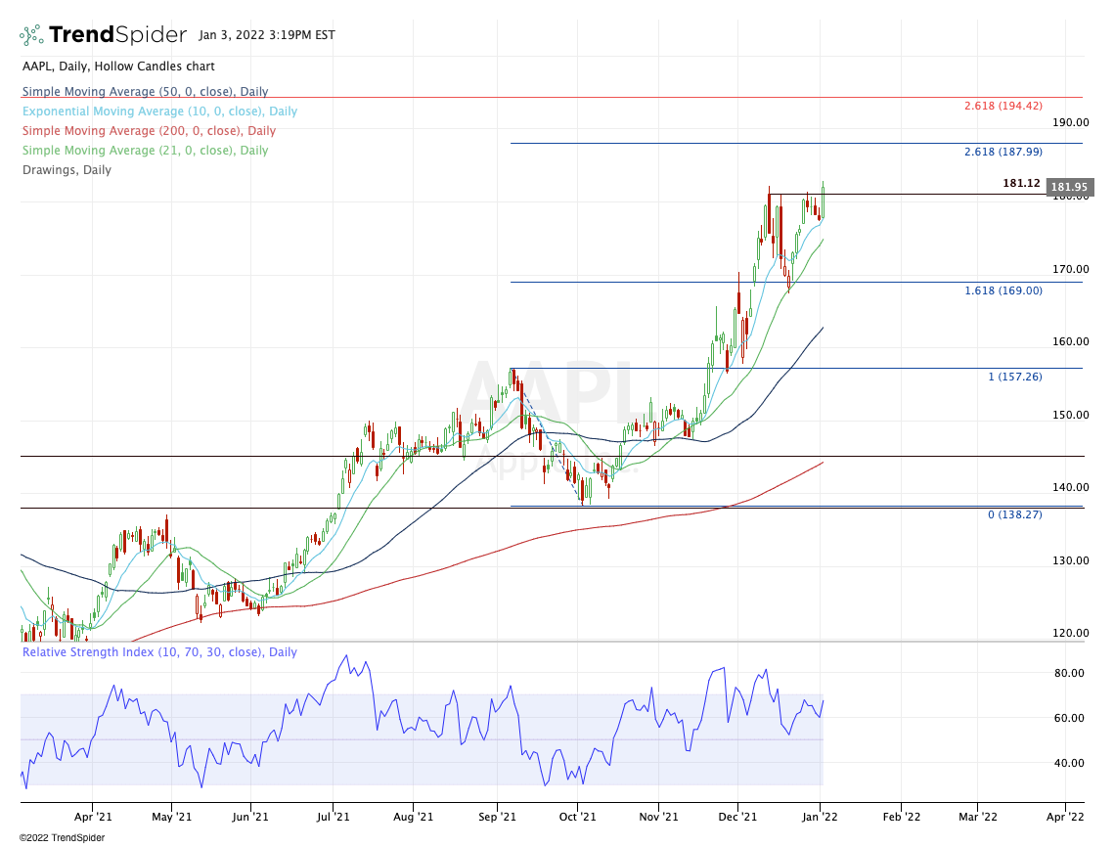Click the 190.00 price axis label
This screenshot has height=847, width=1114.
1071,122
